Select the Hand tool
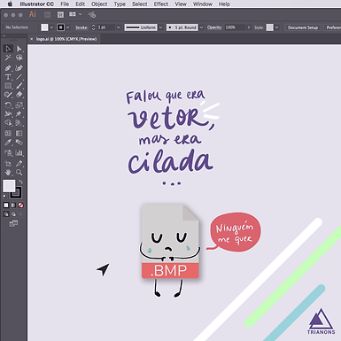This screenshot has width=341, height=341. point(8,173)
